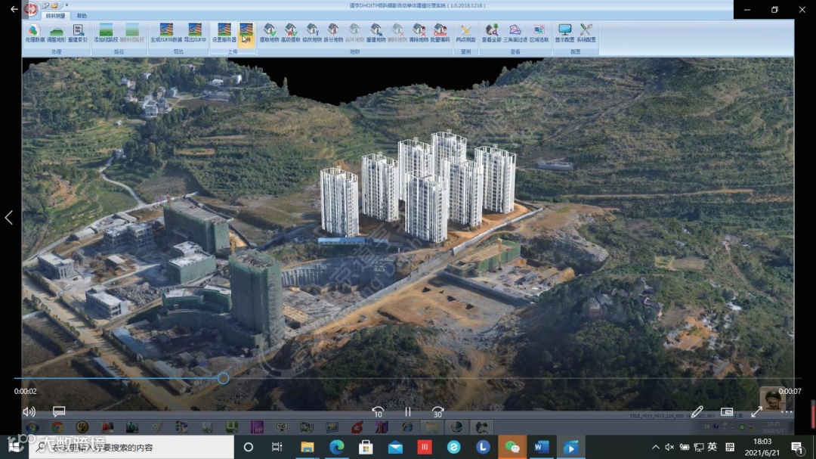816x459 pixels.
Task: Click the 查看全部 (view all) icon
Action: [491, 33]
